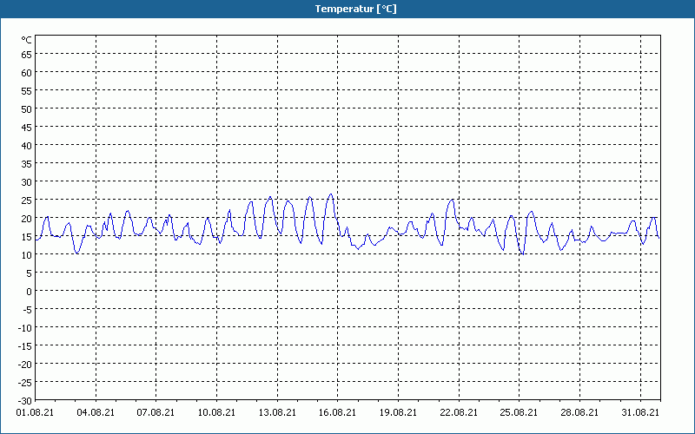The width and height of the screenshot is (695, 434).
Task: Click the 16.08.21 date label
Action: point(337,412)
